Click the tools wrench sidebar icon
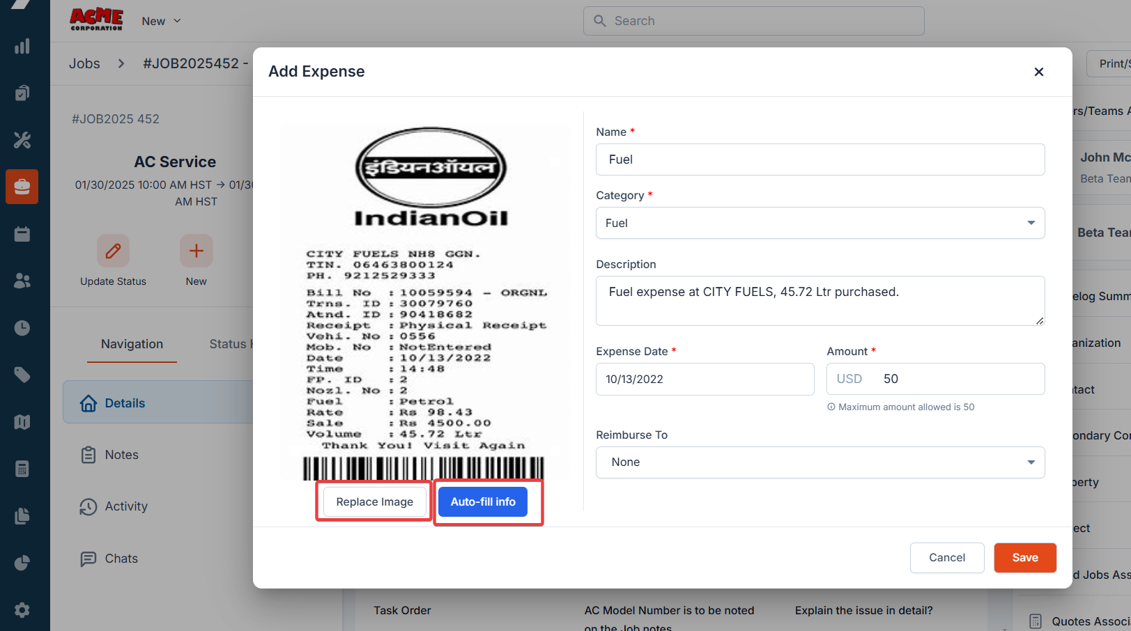This screenshot has width=1131, height=631. point(22,140)
